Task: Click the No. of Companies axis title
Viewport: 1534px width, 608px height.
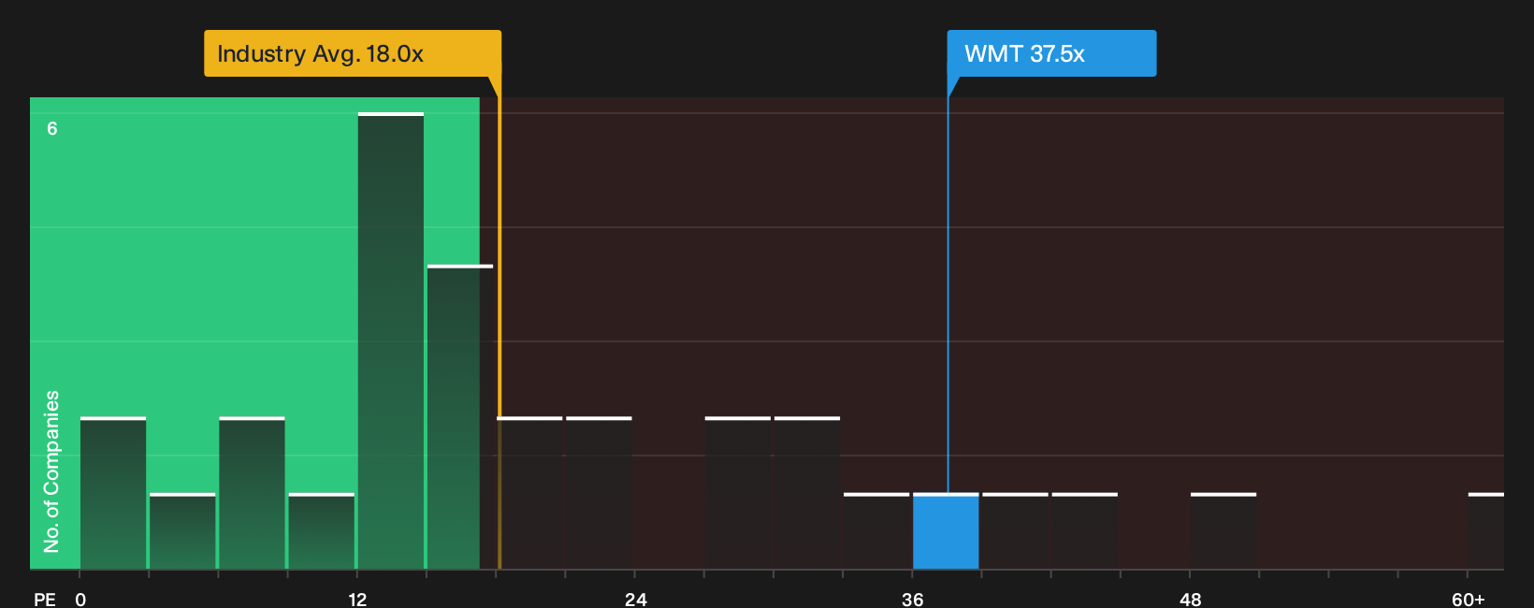Action: (51, 471)
